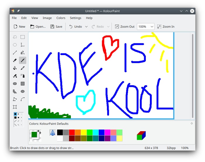Select the Polygon tool

point(15,91)
